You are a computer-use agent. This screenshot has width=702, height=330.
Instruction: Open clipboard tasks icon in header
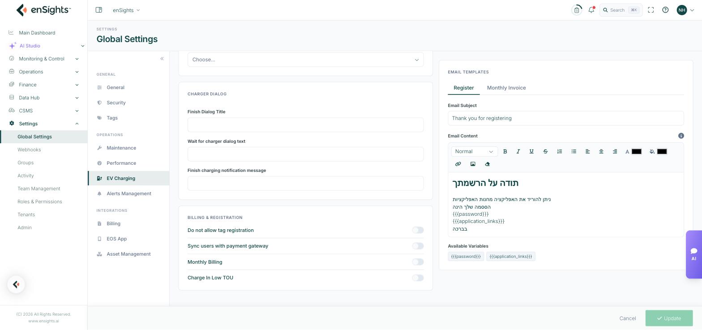click(x=577, y=10)
